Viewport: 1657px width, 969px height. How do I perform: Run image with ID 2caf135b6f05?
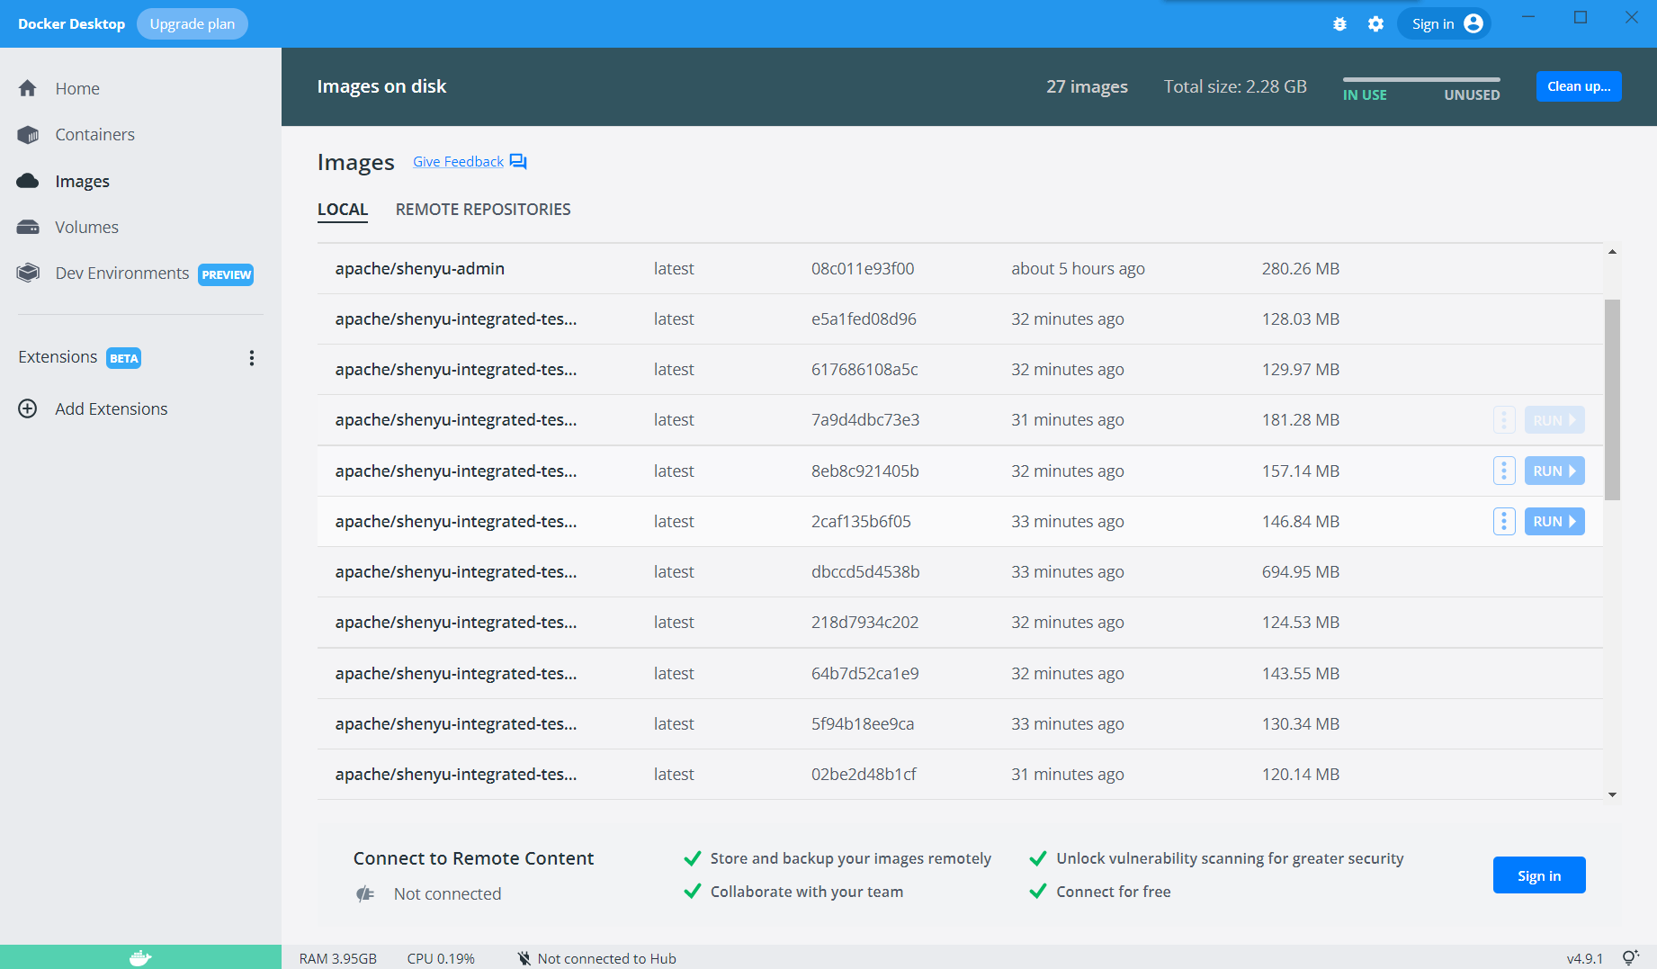coord(1554,522)
